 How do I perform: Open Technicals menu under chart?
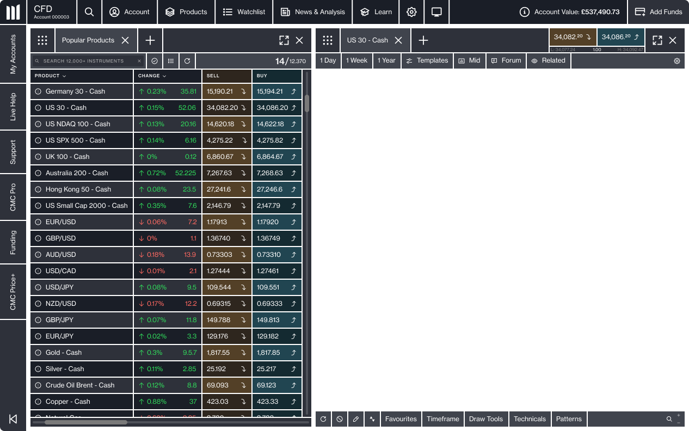(530, 419)
